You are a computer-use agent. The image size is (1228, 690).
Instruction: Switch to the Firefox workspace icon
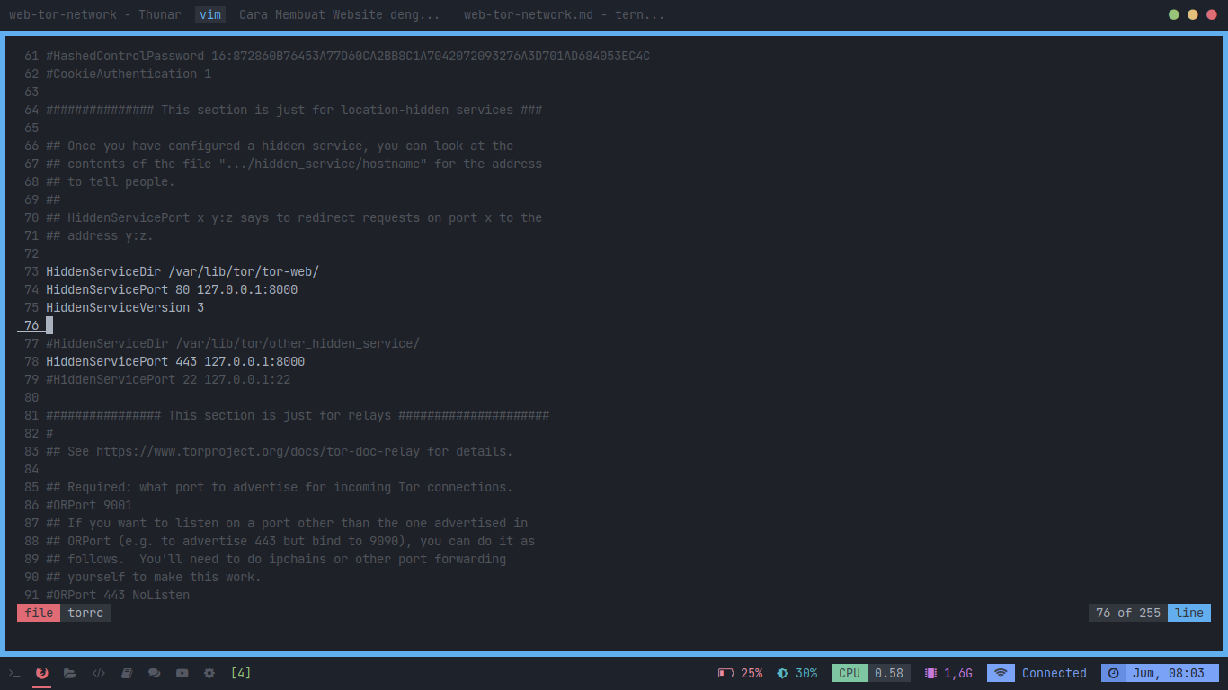tap(42, 673)
